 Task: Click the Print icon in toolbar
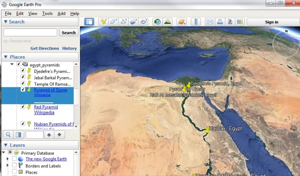point(220,22)
